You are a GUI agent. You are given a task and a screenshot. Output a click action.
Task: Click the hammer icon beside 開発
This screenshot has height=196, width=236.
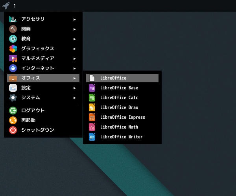click(x=13, y=29)
